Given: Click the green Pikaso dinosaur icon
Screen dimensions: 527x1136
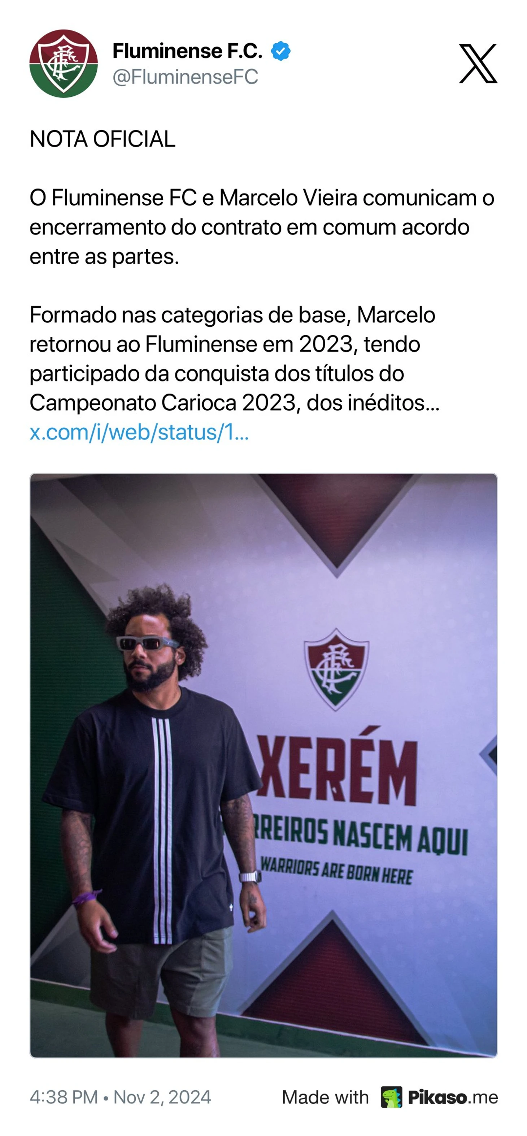Looking at the screenshot, I should pyautogui.click(x=391, y=1097).
